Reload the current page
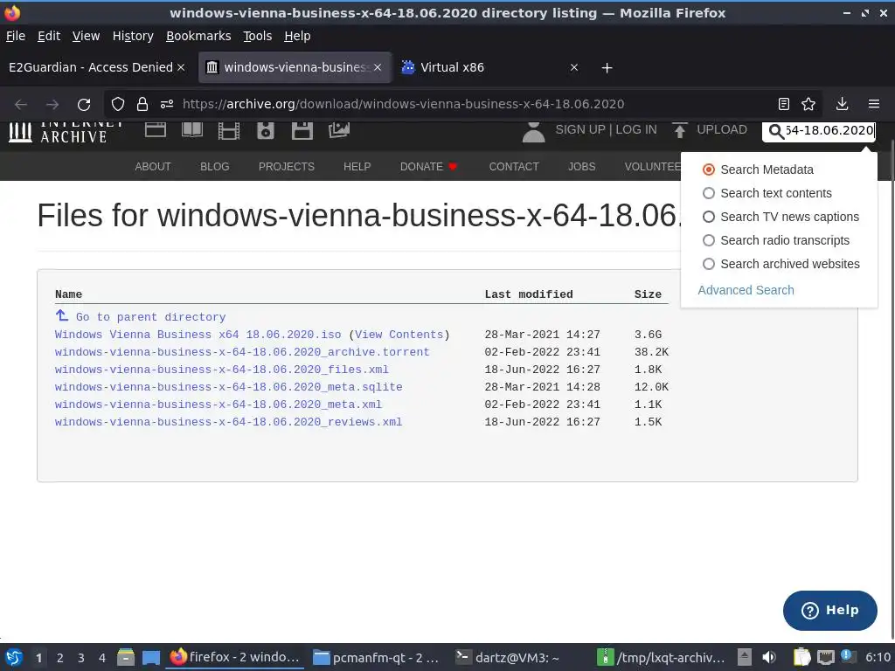The width and height of the screenshot is (895, 671). (84, 105)
